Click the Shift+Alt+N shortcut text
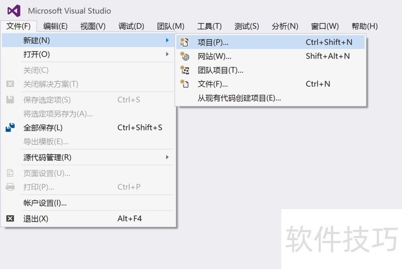 coord(328,56)
